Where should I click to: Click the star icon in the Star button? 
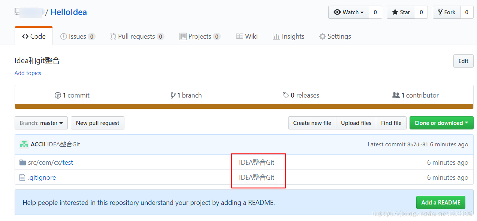[x=395, y=12]
